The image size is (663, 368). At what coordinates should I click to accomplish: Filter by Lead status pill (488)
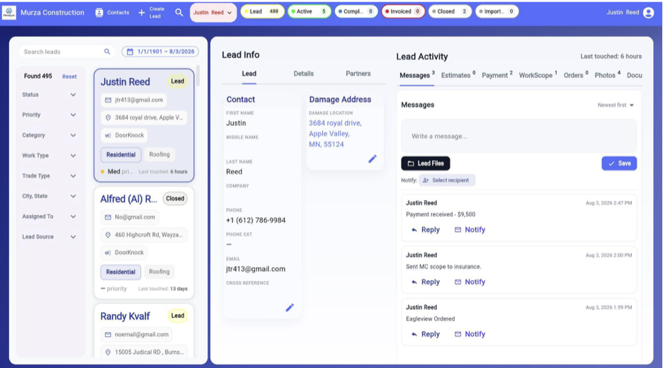[262, 11]
